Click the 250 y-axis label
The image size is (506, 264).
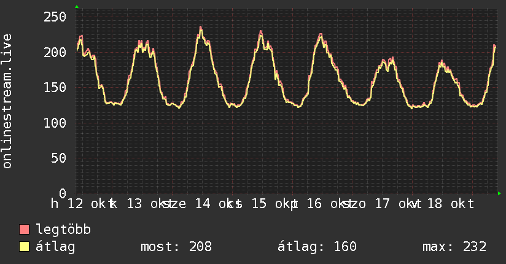55,17
